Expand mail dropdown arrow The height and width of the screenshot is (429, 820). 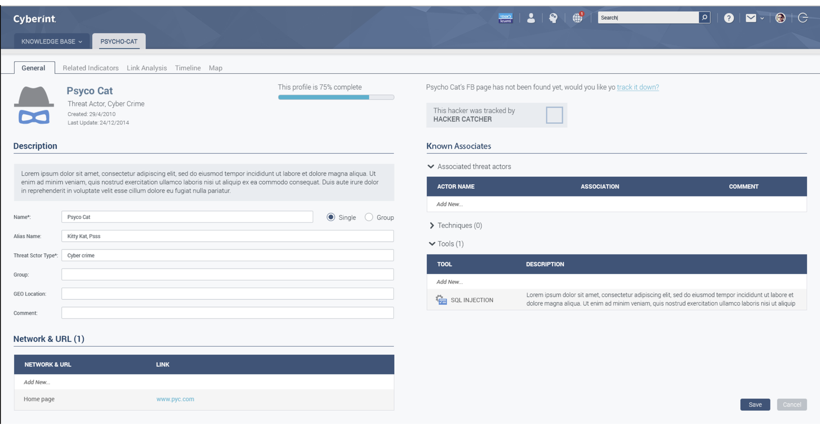coord(762,19)
